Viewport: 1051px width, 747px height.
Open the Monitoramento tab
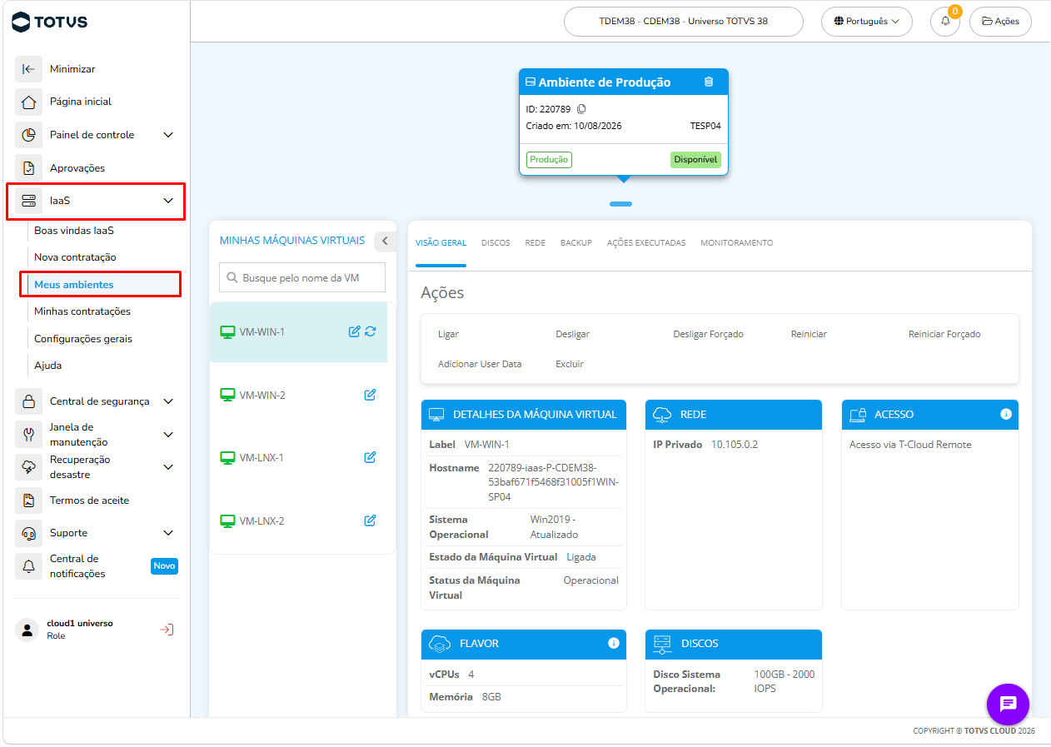pyautogui.click(x=737, y=243)
